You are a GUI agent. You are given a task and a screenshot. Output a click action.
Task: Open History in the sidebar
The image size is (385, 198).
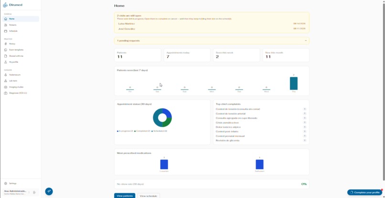tap(21, 44)
